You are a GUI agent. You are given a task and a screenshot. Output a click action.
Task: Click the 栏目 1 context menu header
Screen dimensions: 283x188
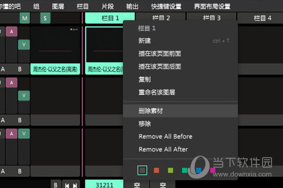click(147, 28)
